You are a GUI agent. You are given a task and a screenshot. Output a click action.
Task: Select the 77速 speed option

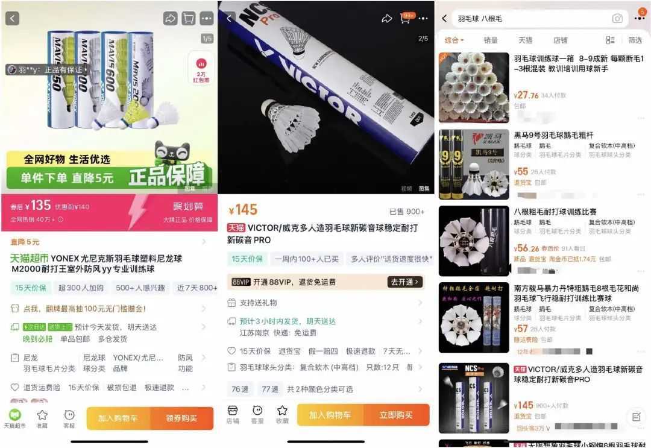270,390
